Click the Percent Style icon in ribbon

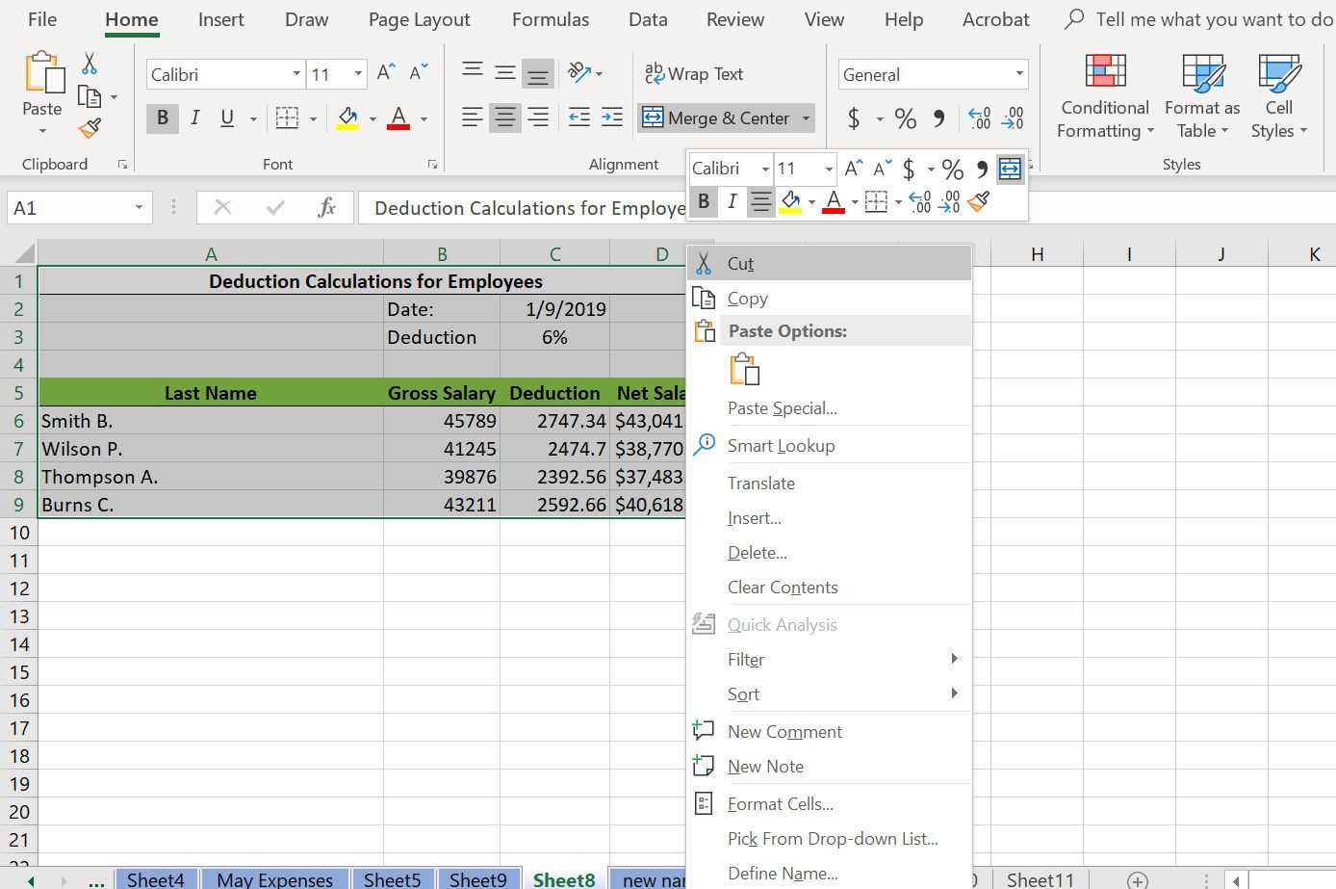pyautogui.click(x=905, y=118)
